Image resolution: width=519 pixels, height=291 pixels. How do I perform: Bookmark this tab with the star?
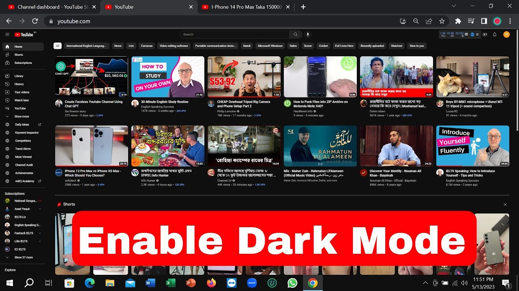[442, 21]
